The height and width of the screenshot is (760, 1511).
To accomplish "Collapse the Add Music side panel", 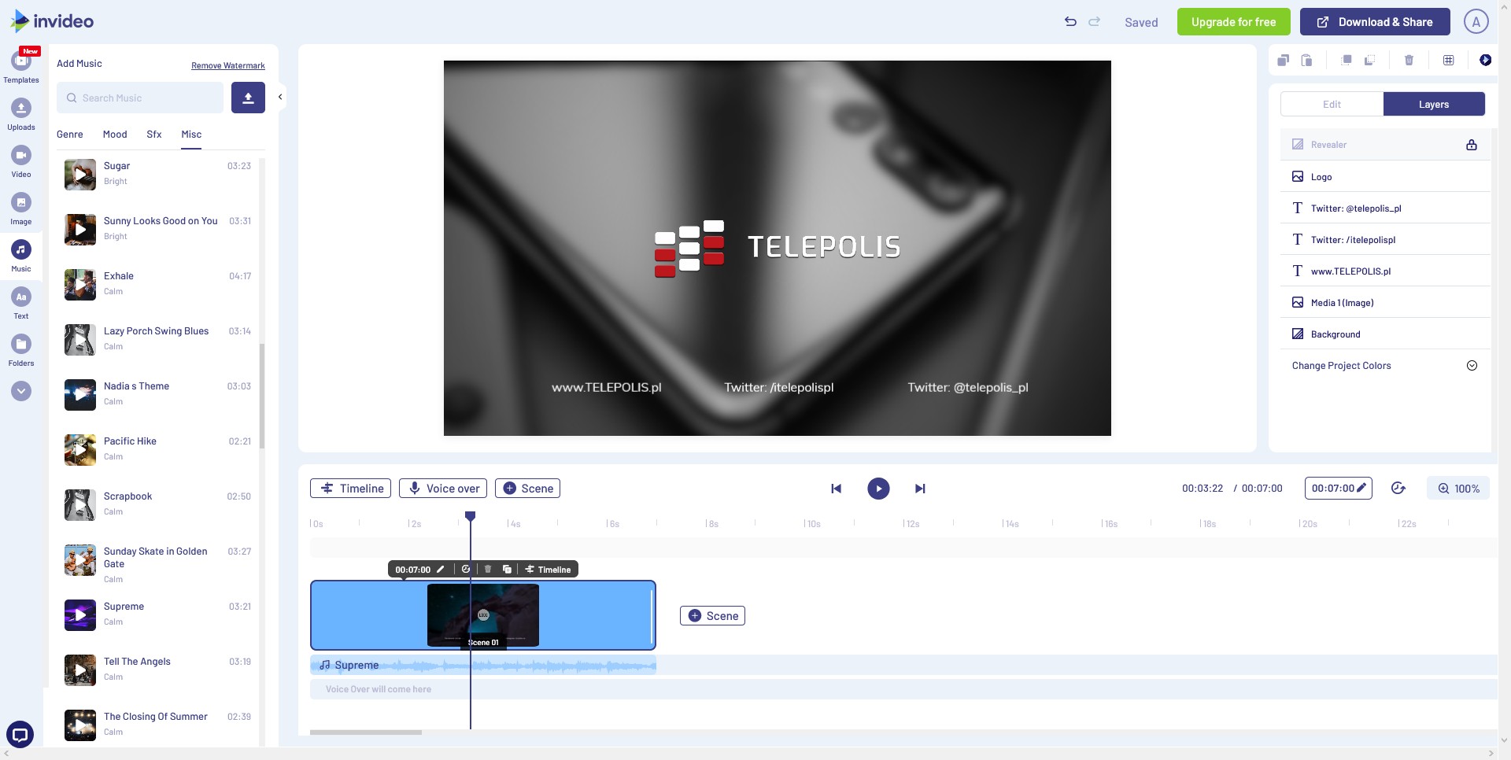I will [280, 98].
